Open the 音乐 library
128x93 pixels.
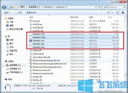click(11, 54)
